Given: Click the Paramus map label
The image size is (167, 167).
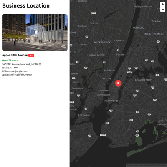Looking at the screenshot, I should (94, 23).
